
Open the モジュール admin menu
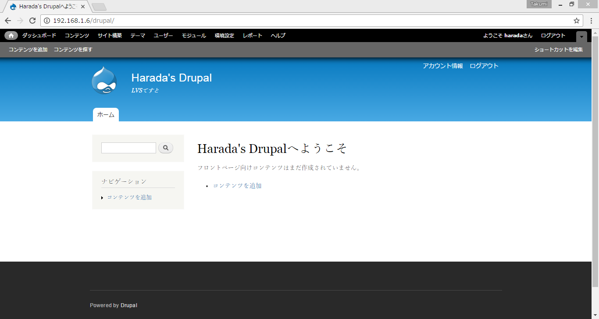tap(194, 35)
